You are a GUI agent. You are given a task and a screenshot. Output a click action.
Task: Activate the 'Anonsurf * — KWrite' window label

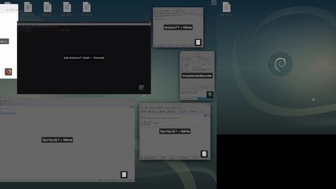click(x=178, y=27)
